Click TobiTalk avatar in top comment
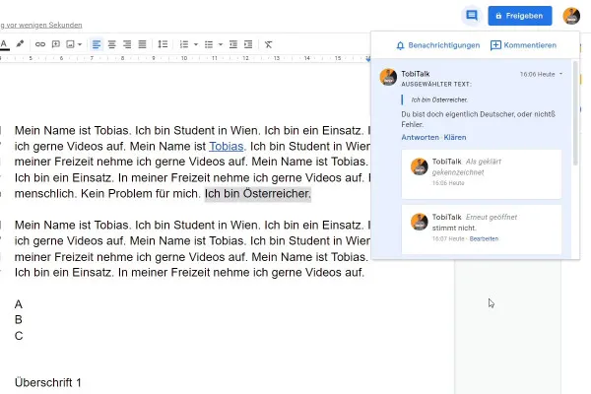This screenshot has width=591, height=394. click(x=388, y=77)
